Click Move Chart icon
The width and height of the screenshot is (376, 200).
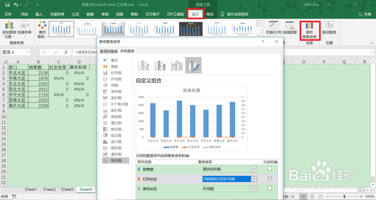point(329,28)
